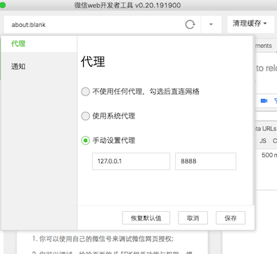Select 手动设置代理 radio option
This screenshot has width=277, height=254.
[x=85, y=140]
